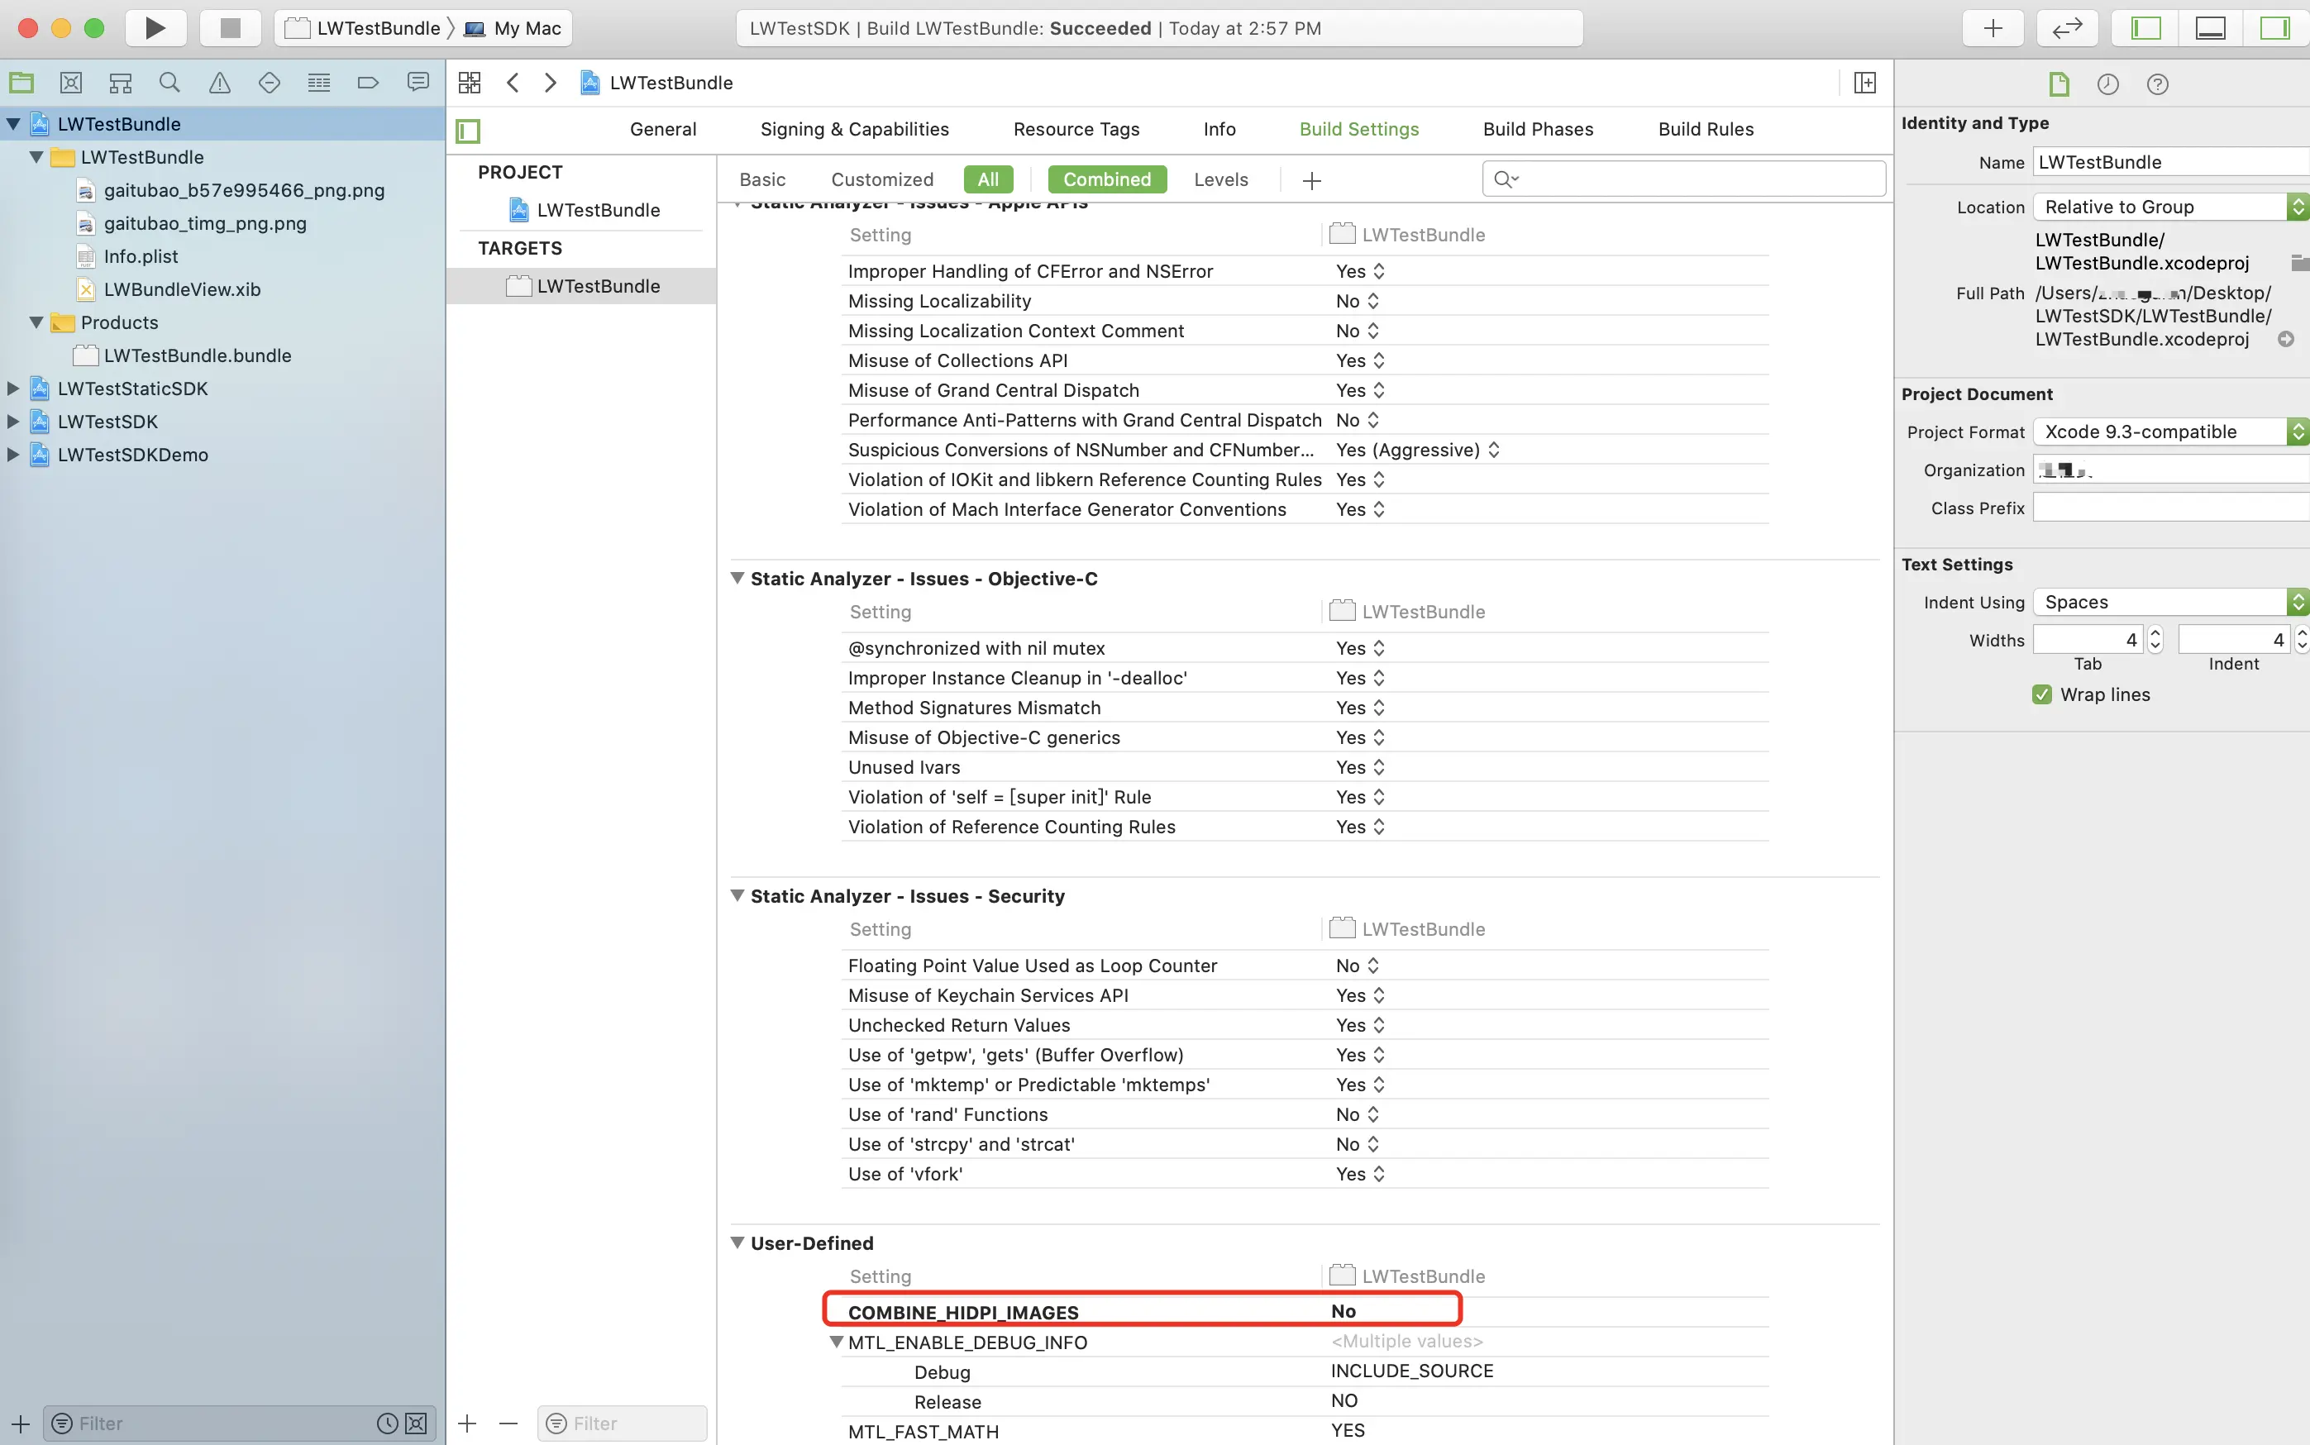Screen dimensions: 2310x1445
Task: Show the Quick Help inspector icon
Action: 2156,84
